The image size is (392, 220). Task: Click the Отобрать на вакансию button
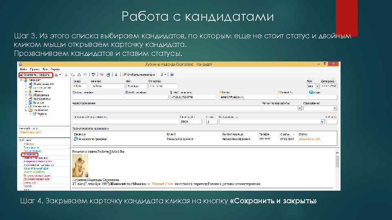pos(139,75)
